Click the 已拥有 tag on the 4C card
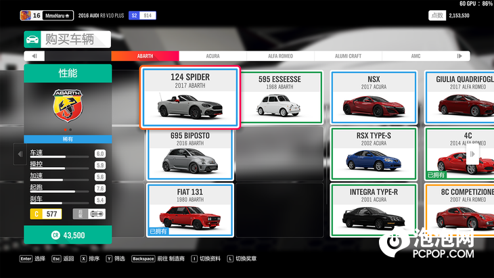 coord(436,175)
